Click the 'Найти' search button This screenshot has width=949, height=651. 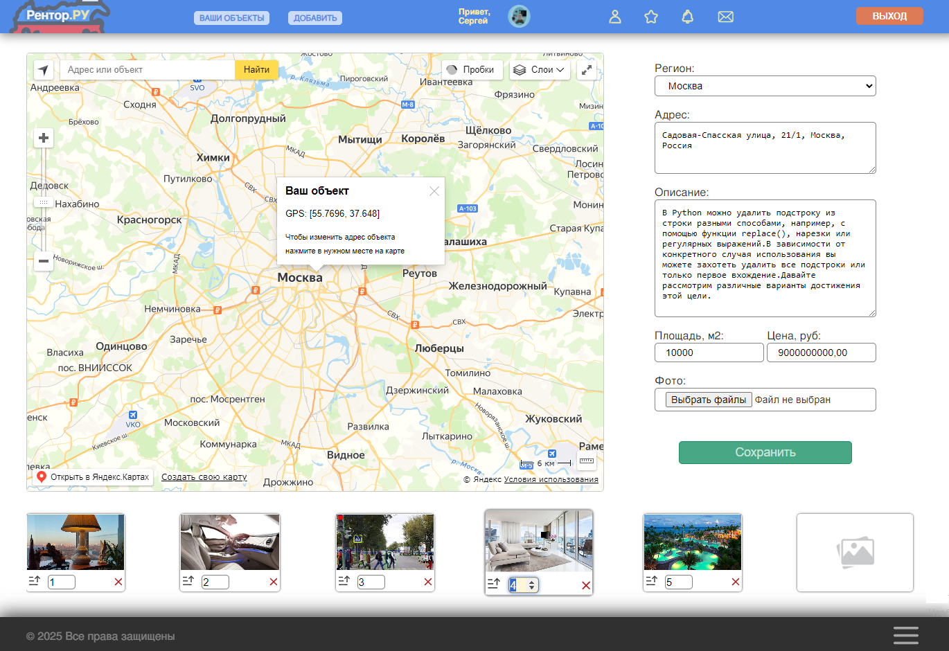[x=256, y=70]
